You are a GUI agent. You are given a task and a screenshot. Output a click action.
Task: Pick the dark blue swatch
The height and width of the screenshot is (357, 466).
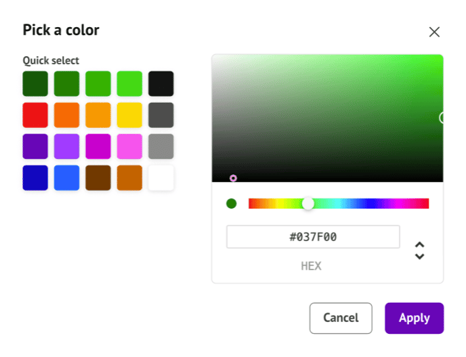pyautogui.click(x=35, y=177)
